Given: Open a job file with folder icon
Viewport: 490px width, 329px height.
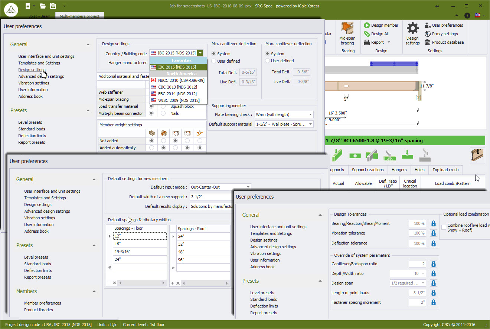Looking at the screenshot, I should point(43,6).
